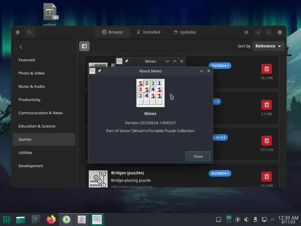301x226 pixels.
Task: Remove the 10.3 MB package with 20230624-1 top
Action: click(266, 69)
